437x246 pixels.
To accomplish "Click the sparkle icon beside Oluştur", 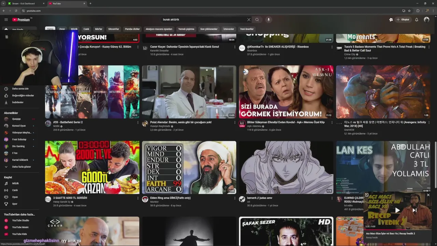I will click(x=391, y=19).
